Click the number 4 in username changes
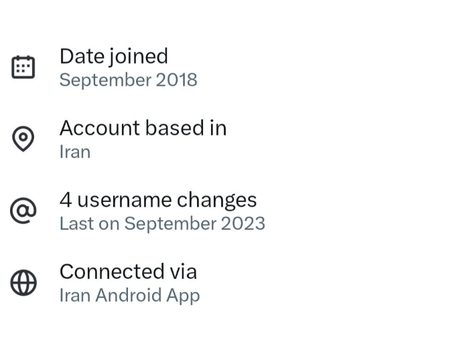Image resolution: width=463 pixels, height=364 pixels. (x=65, y=199)
